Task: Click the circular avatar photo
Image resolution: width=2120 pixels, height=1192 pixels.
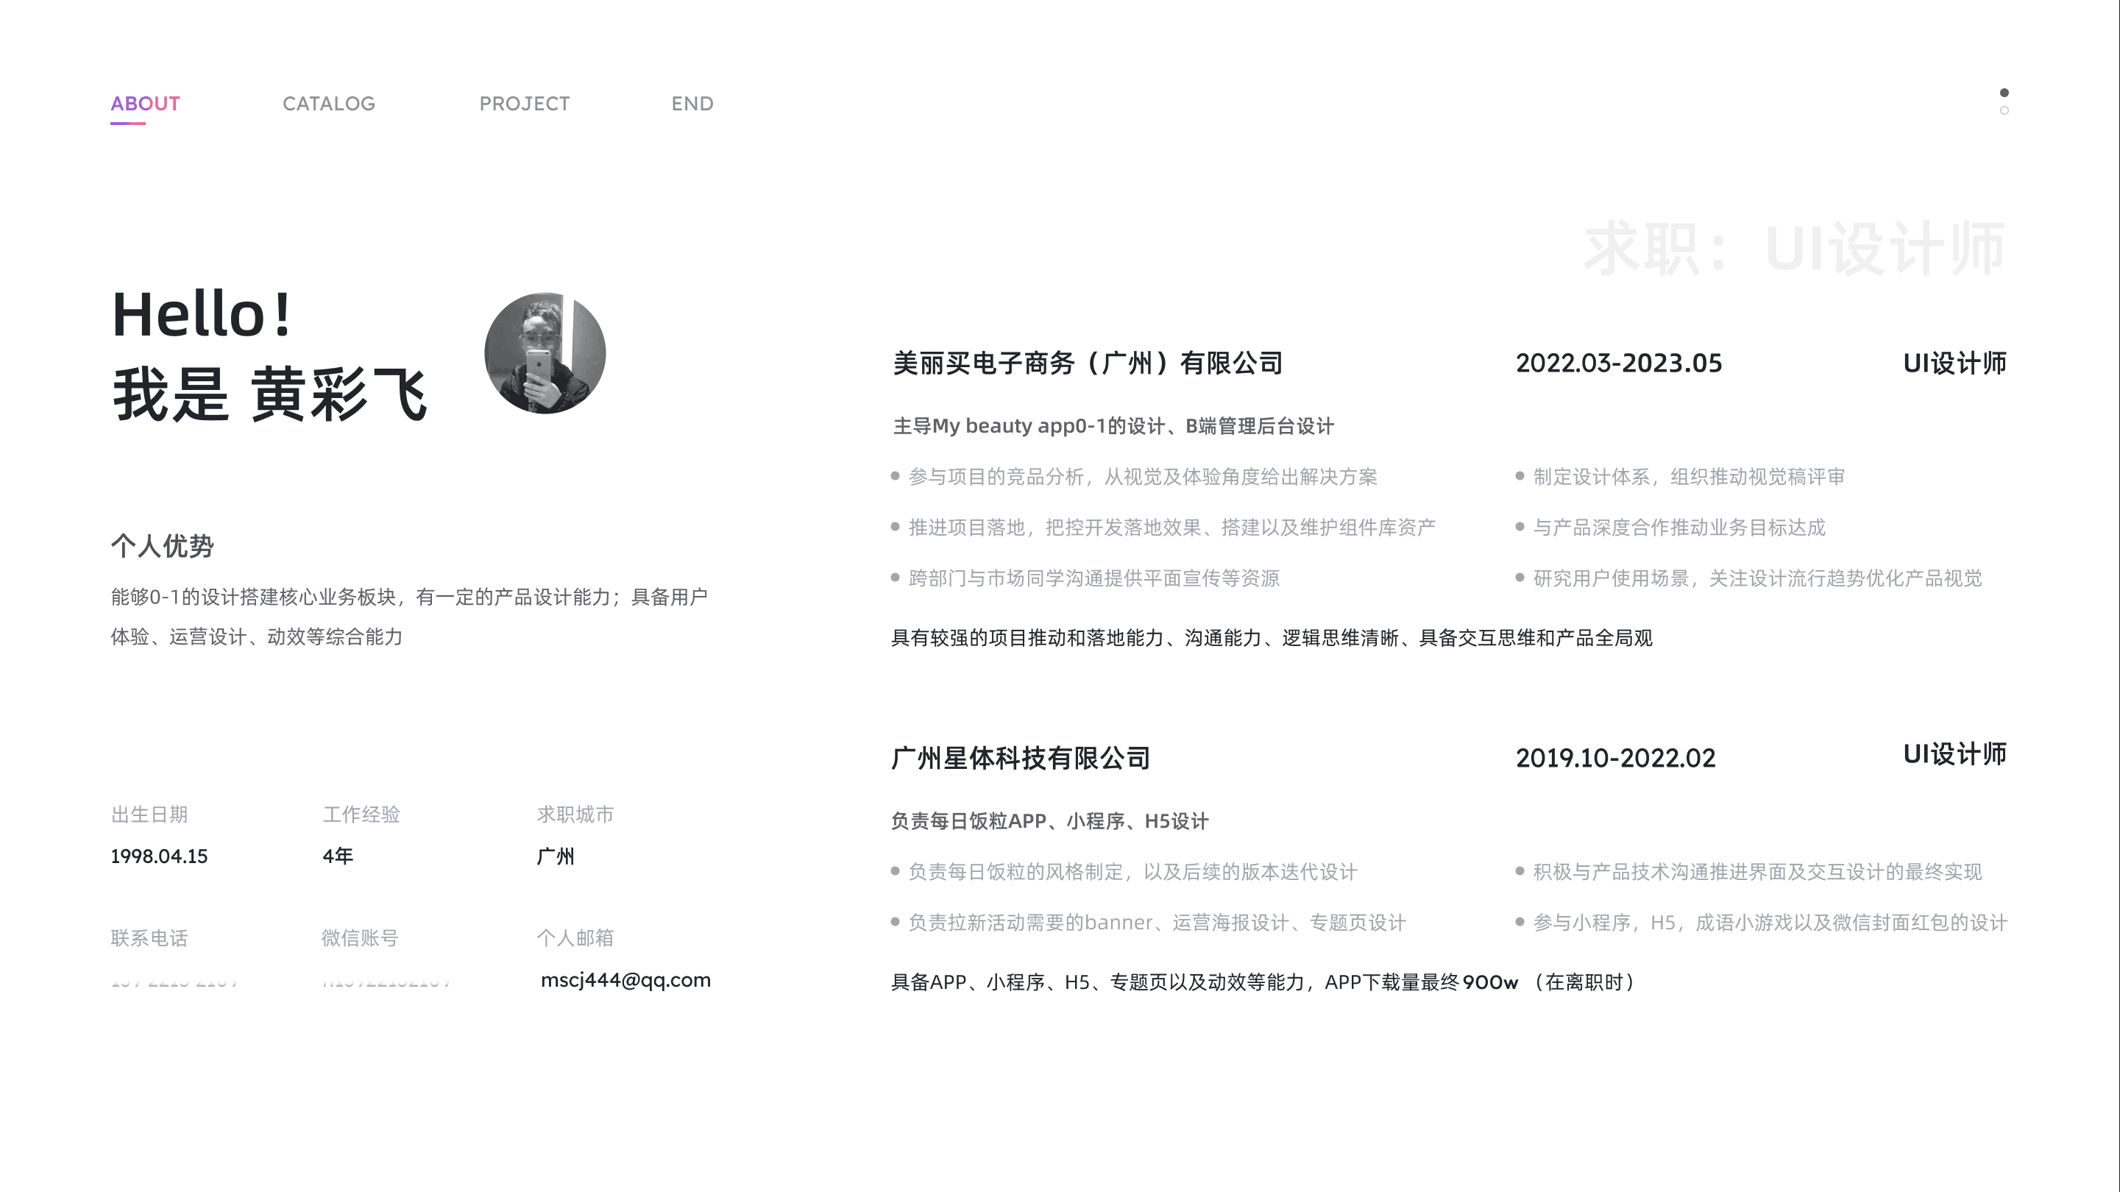Action: (x=545, y=352)
